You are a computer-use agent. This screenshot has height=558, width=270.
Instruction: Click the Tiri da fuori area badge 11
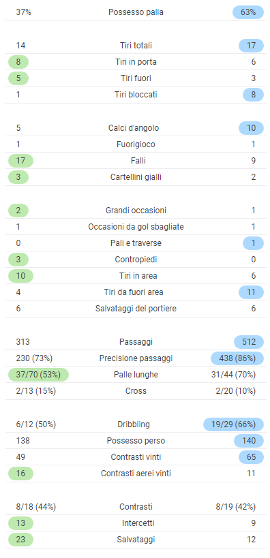(251, 292)
